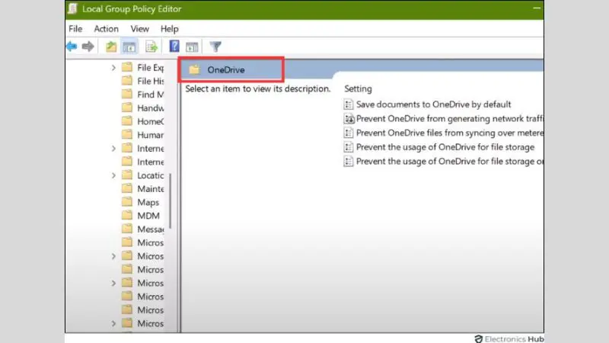
Task: Click the Setting column header
Action: [x=358, y=89]
